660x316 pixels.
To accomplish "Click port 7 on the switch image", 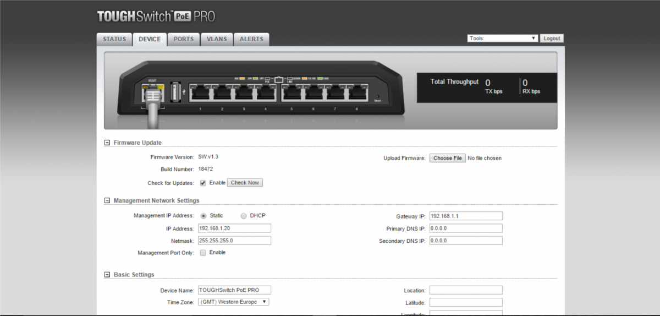I will pos(335,93).
